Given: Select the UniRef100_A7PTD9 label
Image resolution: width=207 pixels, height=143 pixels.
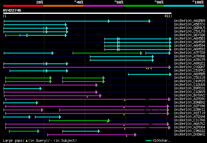Looking at the screenshot, I should pos(190,53).
